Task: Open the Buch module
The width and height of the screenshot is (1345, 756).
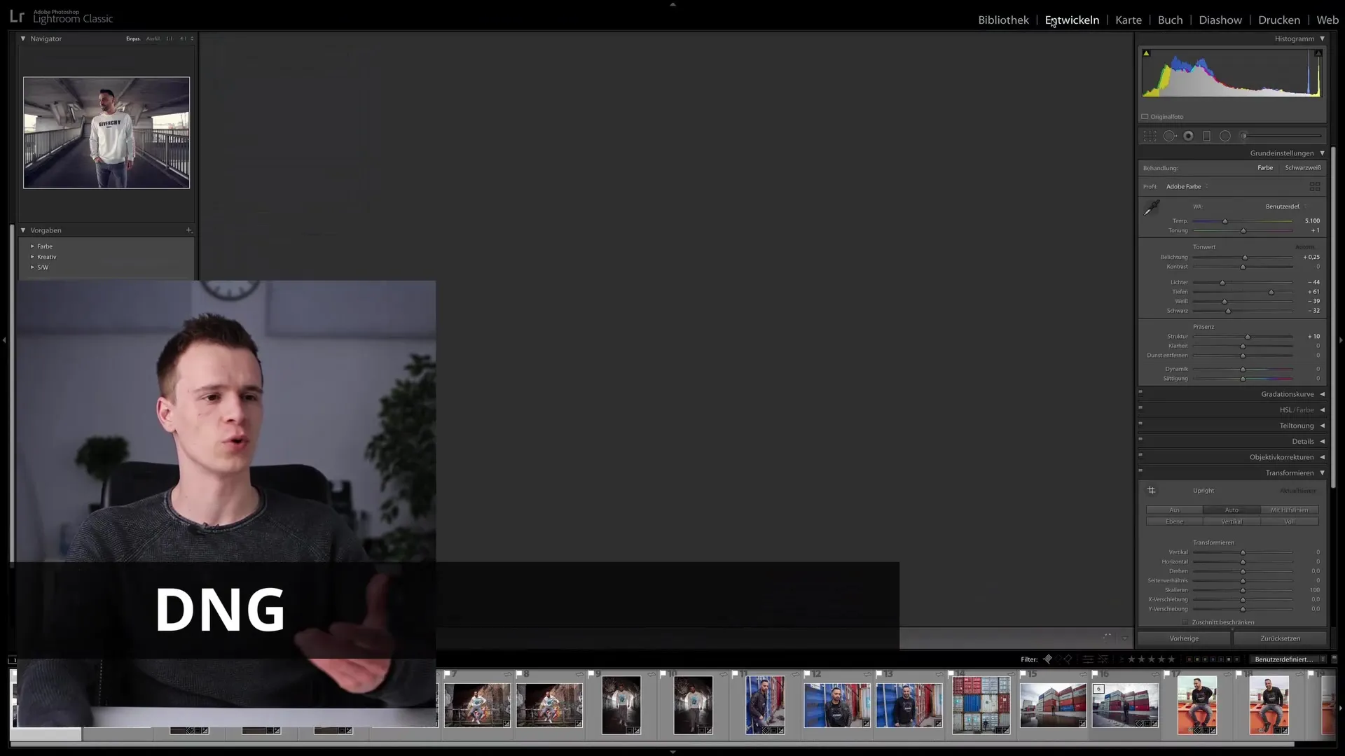Action: (x=1170, y=20)
